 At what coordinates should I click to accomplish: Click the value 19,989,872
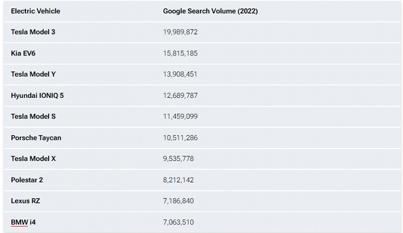click(x=180, y=32)
